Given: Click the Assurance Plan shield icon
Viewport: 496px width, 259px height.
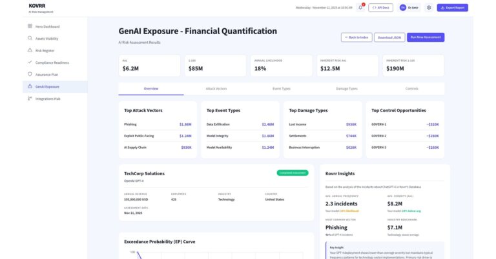Looking at the screenshot, I should pos(30,74).
